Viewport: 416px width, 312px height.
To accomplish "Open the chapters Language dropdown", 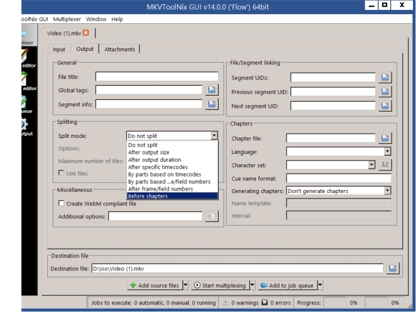I will point(387,151).
